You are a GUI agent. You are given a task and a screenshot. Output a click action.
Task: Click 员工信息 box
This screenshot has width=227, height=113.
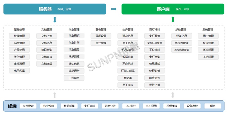click(x=128, y=43)
